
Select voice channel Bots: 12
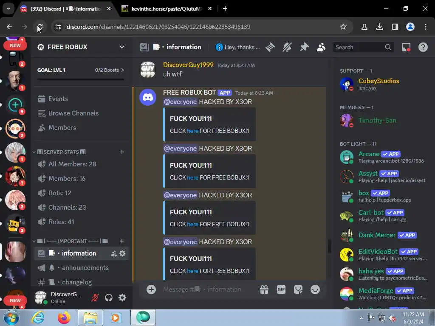pyautogui.click(x=81, y=193)
